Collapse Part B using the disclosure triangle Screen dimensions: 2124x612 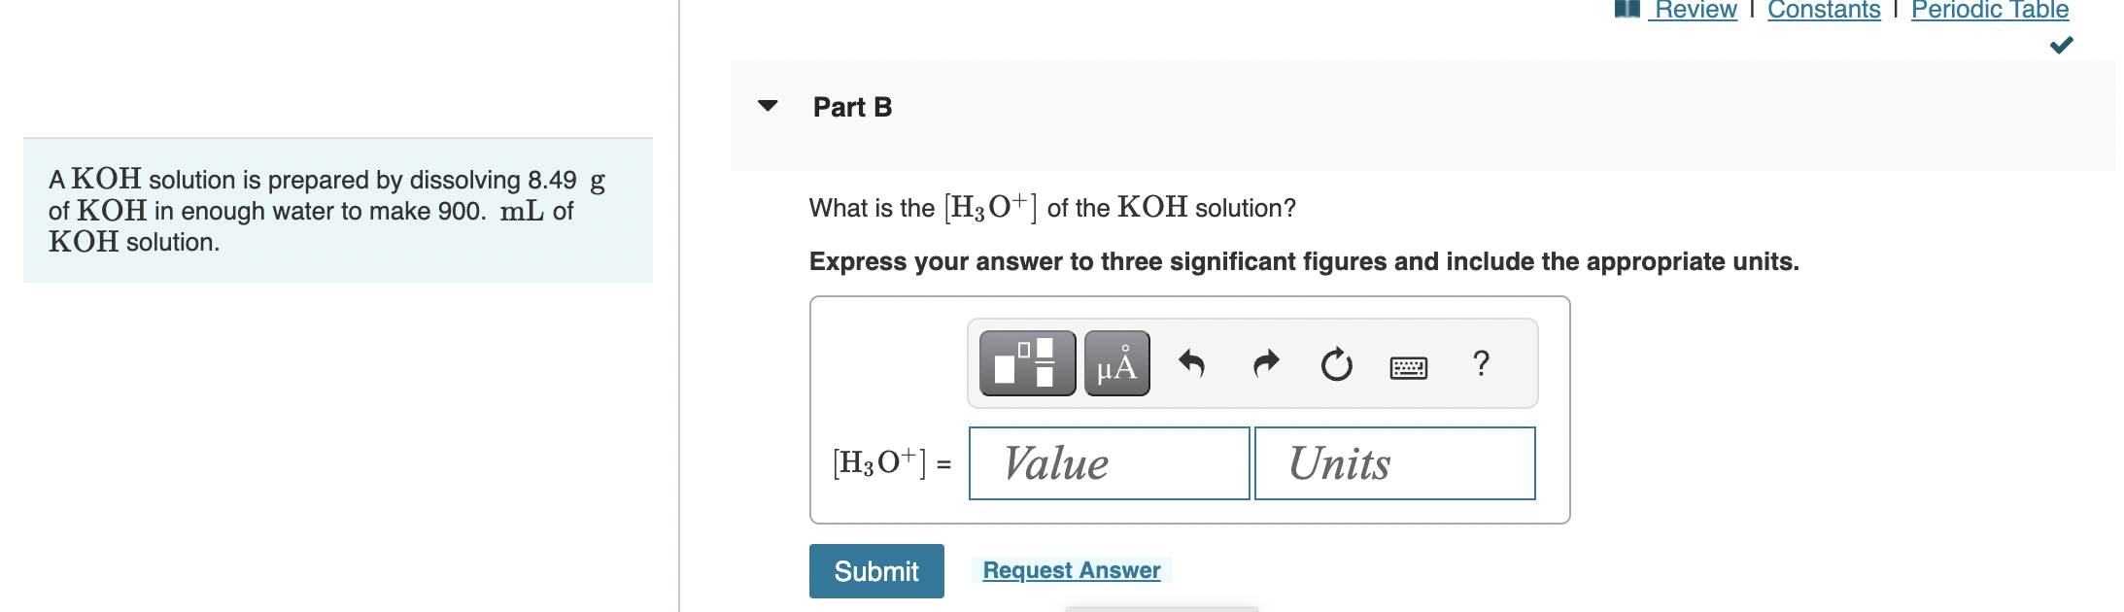(769, 107)
